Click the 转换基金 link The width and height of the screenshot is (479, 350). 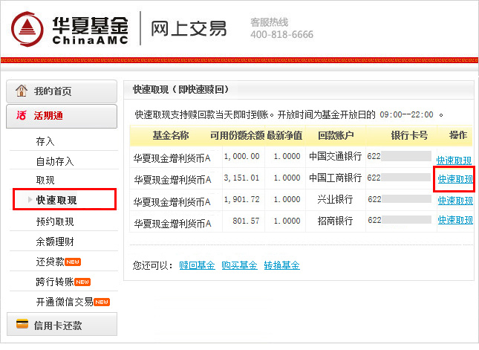(282, 265)
